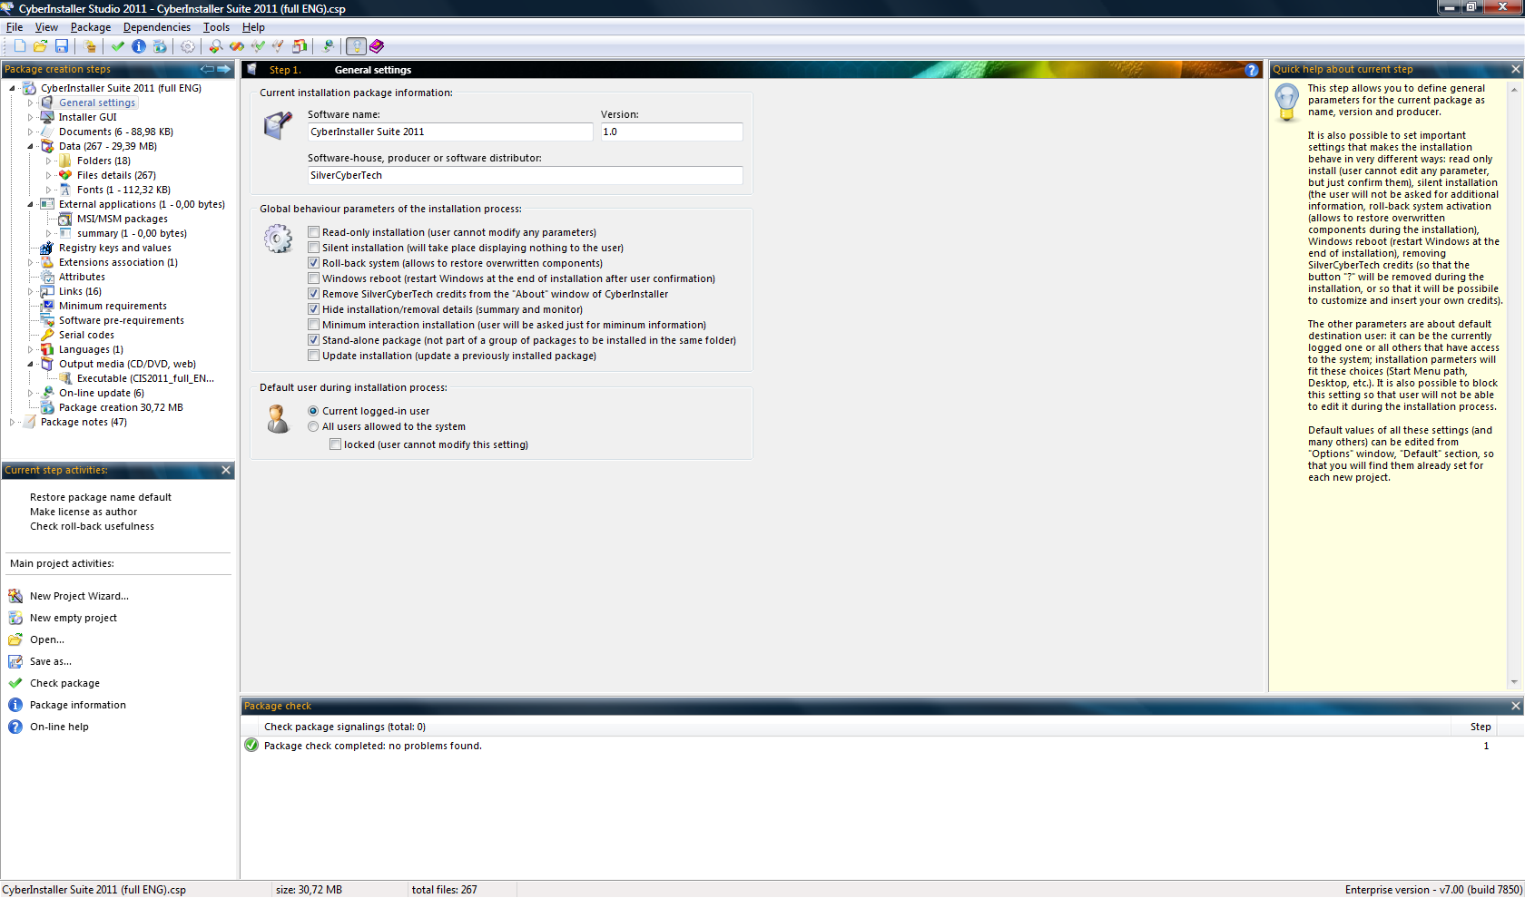
Task: Enable Windows reboot checkbox
Action: coord(313,278)
